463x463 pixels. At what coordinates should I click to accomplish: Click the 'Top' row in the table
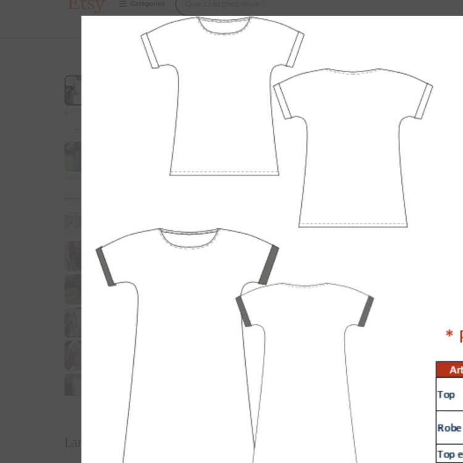447,394
